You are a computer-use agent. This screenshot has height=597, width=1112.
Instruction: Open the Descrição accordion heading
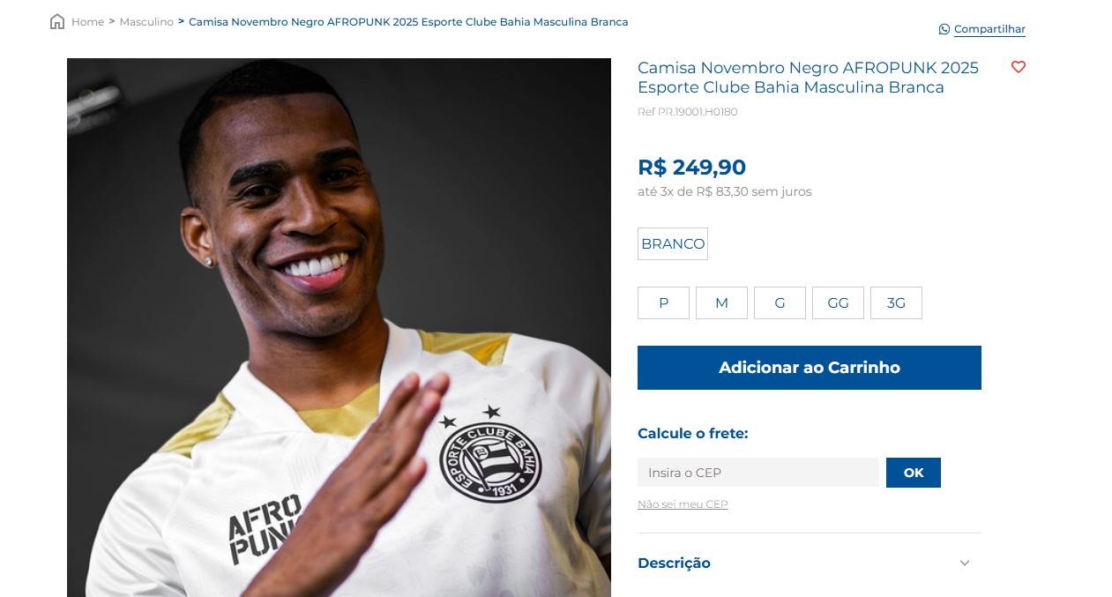674,563
